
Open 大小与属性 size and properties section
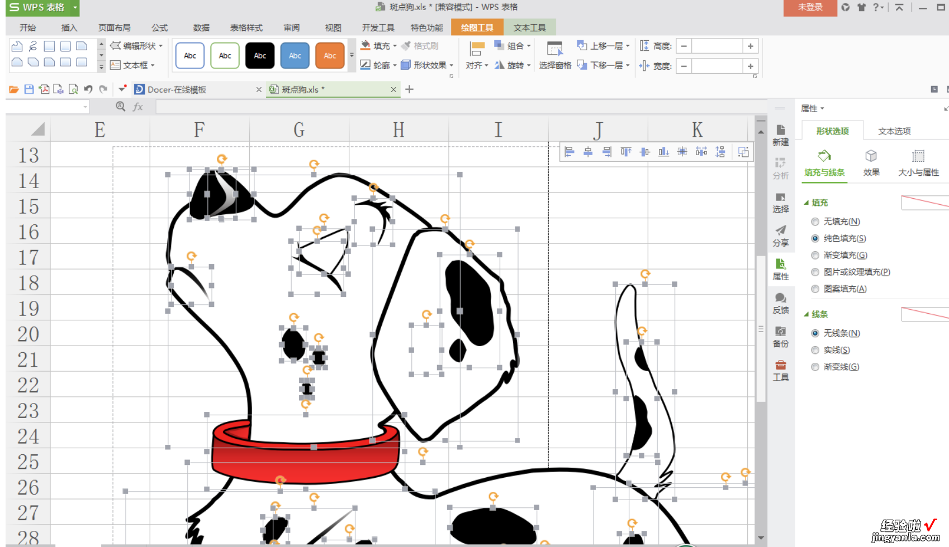pos(918,163)
